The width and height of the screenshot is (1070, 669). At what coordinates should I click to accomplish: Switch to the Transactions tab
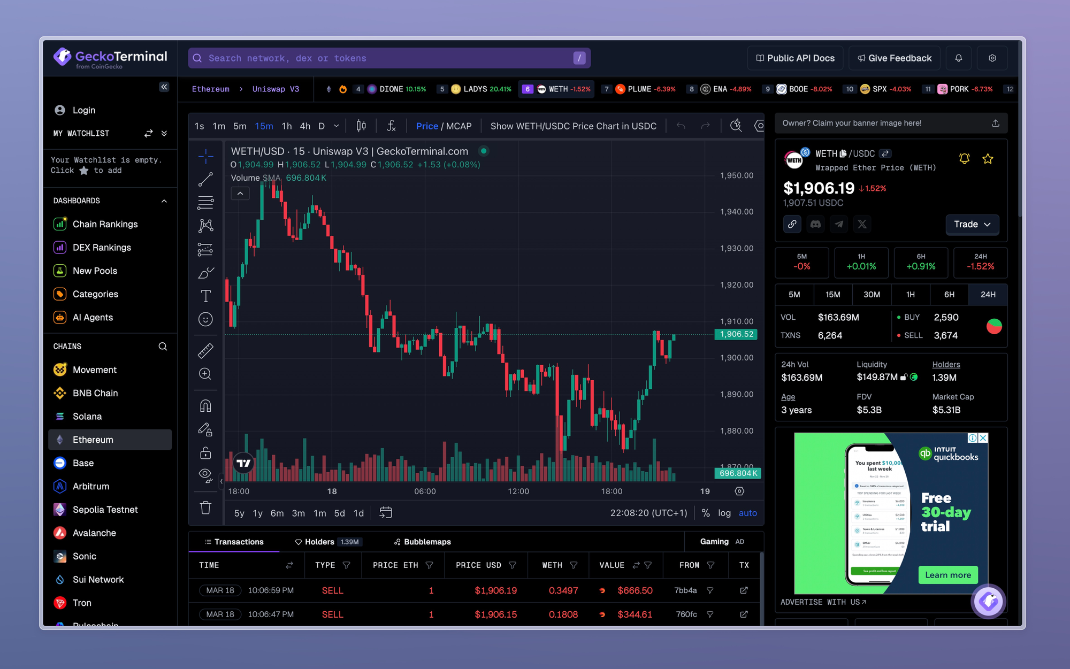click(x=234, y=542)
